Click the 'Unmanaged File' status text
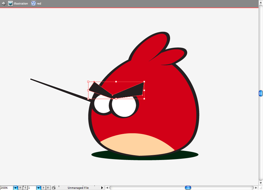 pyautogui.click(x=78, y=188)
